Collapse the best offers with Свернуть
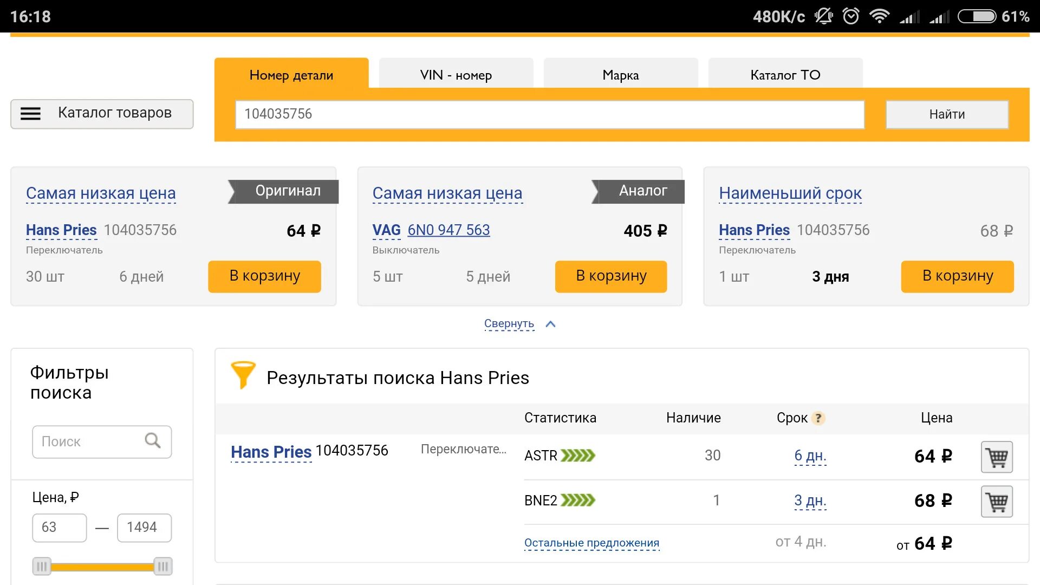Viewport: 1040px width, 585px height. 509,324
